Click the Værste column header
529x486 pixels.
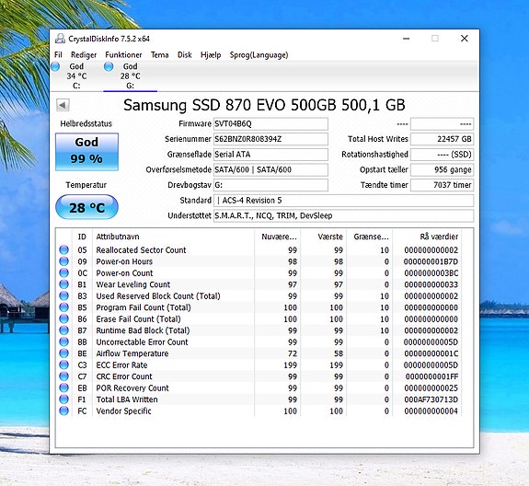[324, 237]
